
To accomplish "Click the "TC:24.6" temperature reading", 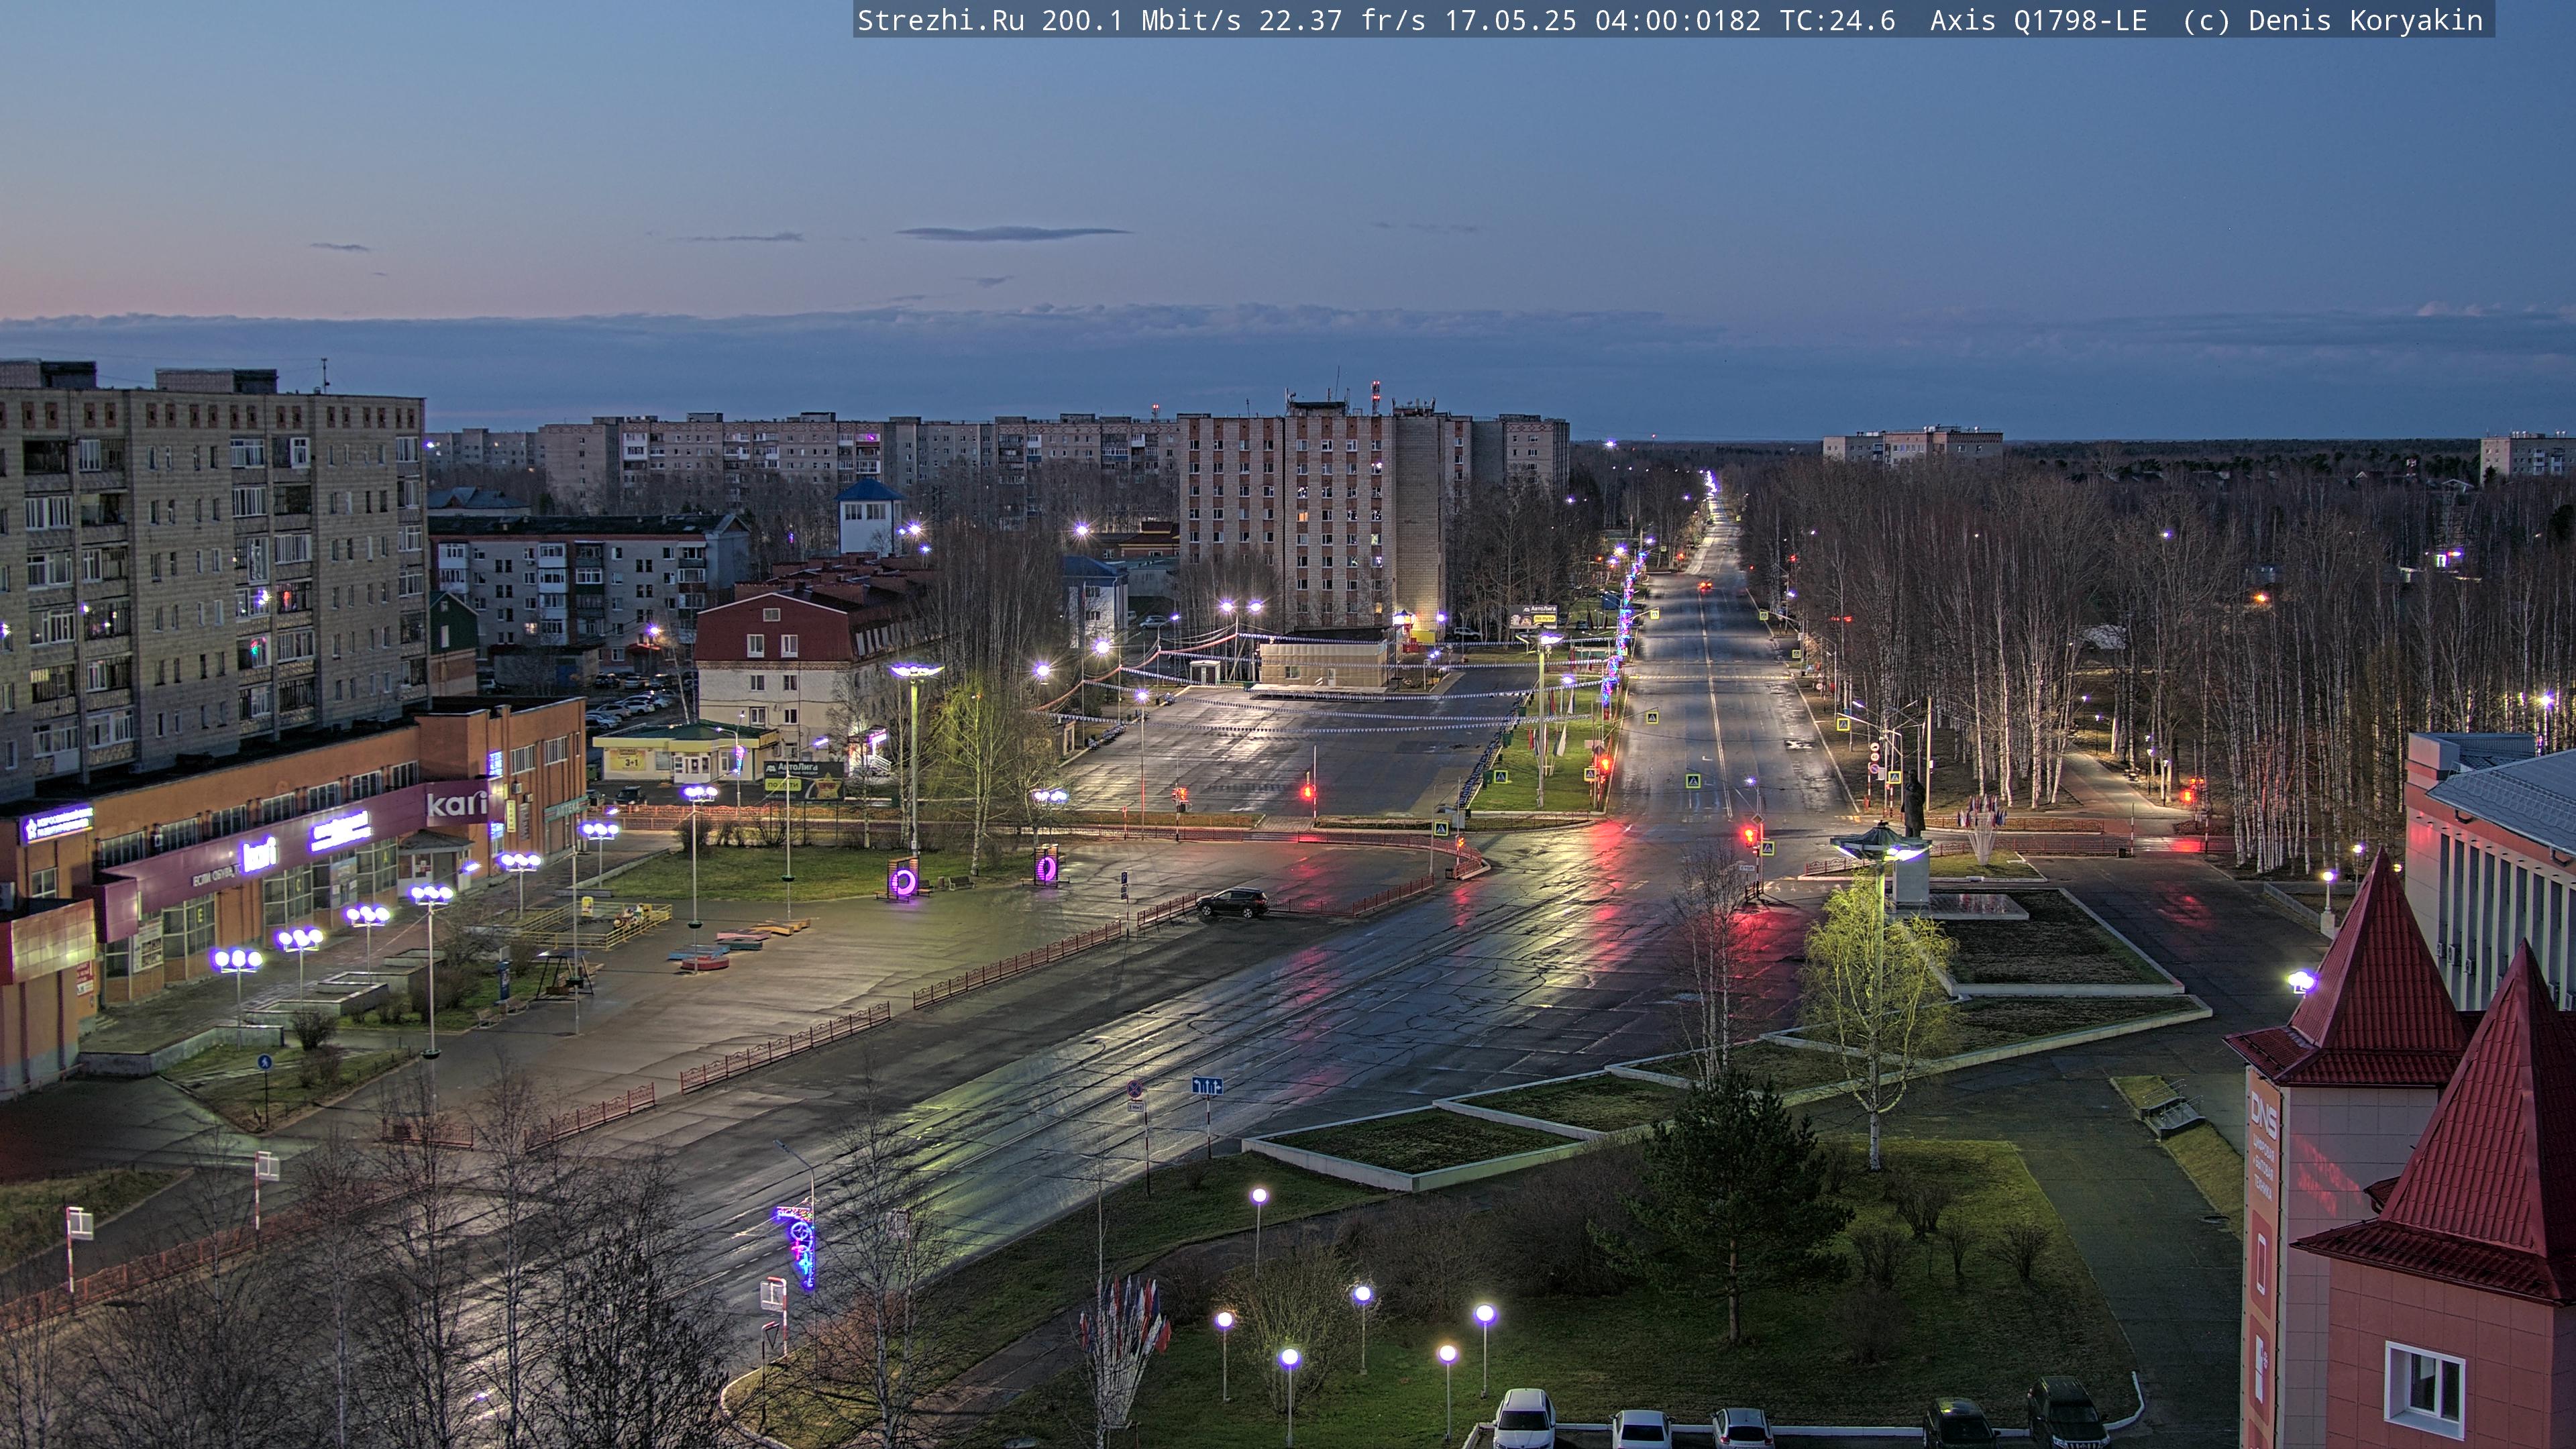I will click(x=1837, y=21).
